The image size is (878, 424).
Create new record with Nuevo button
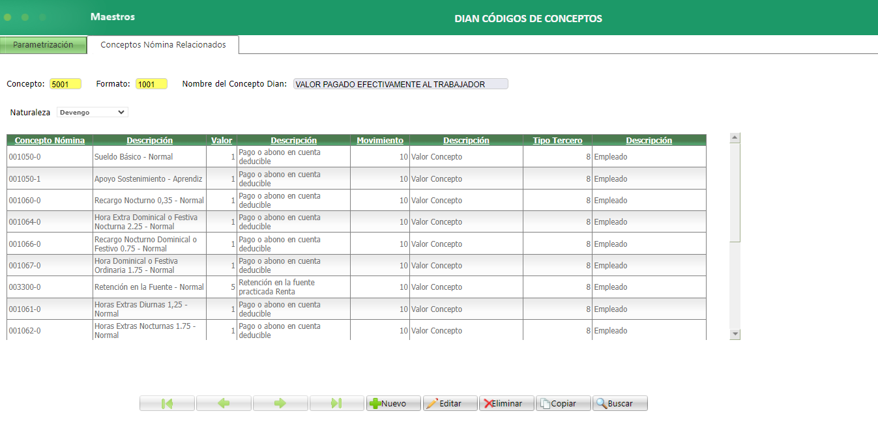coord(394,403)
